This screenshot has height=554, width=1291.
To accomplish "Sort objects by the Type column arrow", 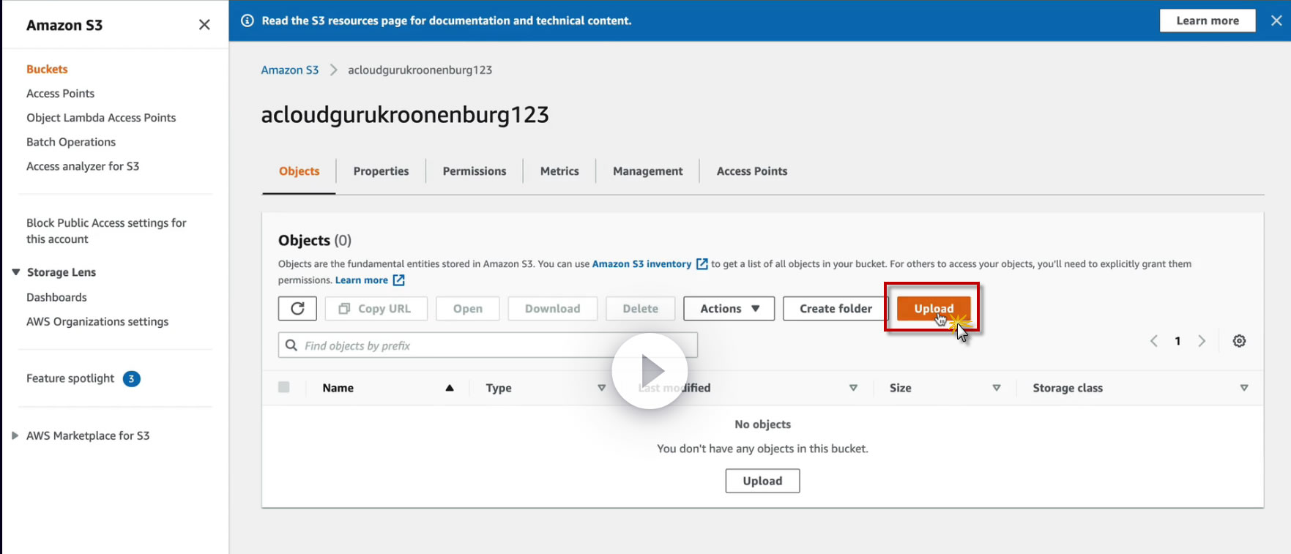I will [x=602, y=388].
